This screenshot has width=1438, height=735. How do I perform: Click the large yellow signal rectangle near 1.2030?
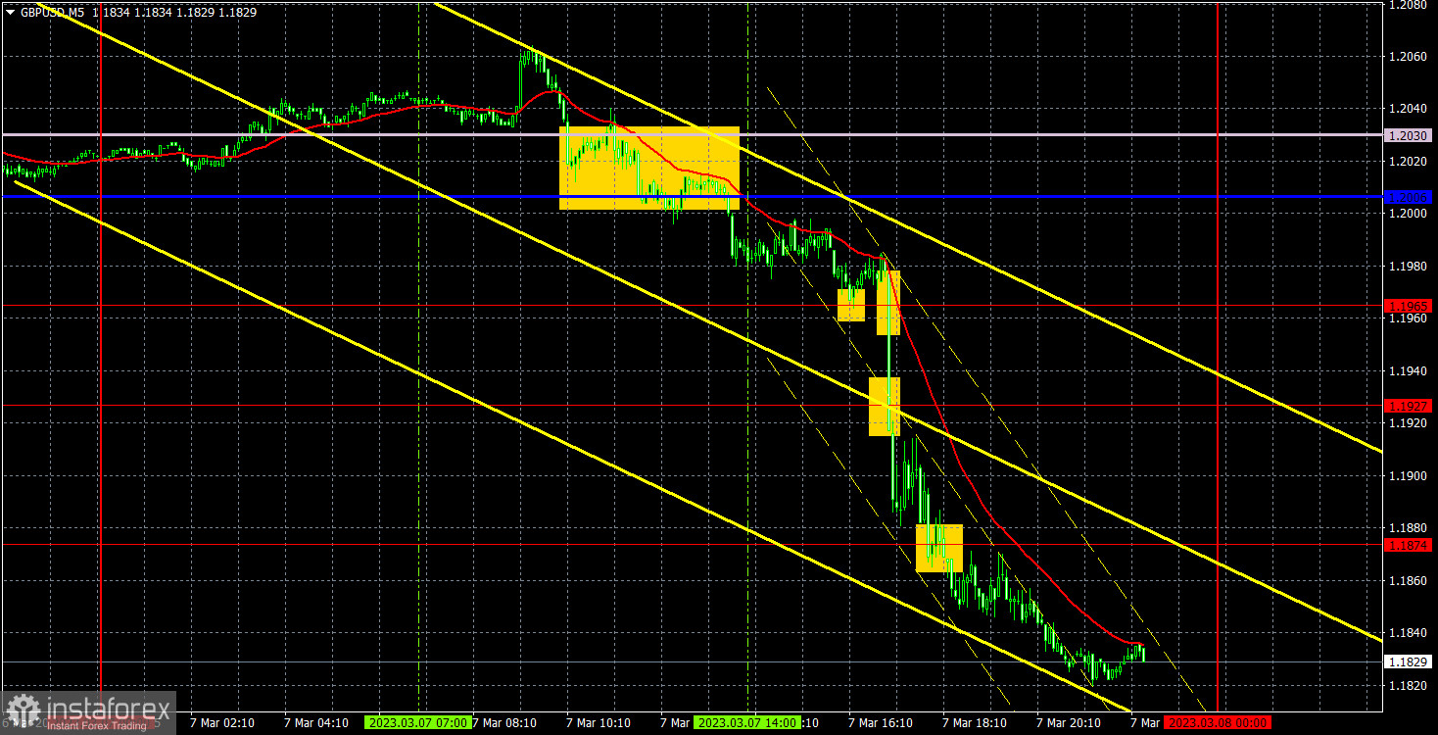[649, 168]
